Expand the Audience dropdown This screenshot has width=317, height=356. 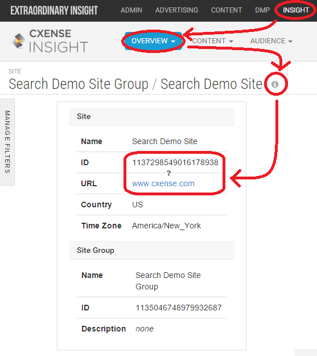point(271,41)
